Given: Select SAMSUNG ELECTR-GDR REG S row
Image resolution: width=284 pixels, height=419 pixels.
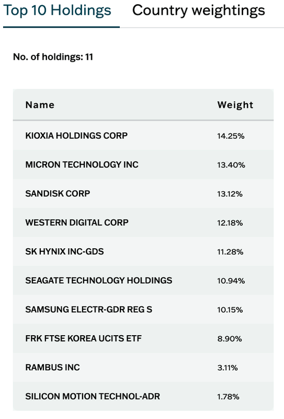Looking at the screenshot, I should tap(143, 310).
